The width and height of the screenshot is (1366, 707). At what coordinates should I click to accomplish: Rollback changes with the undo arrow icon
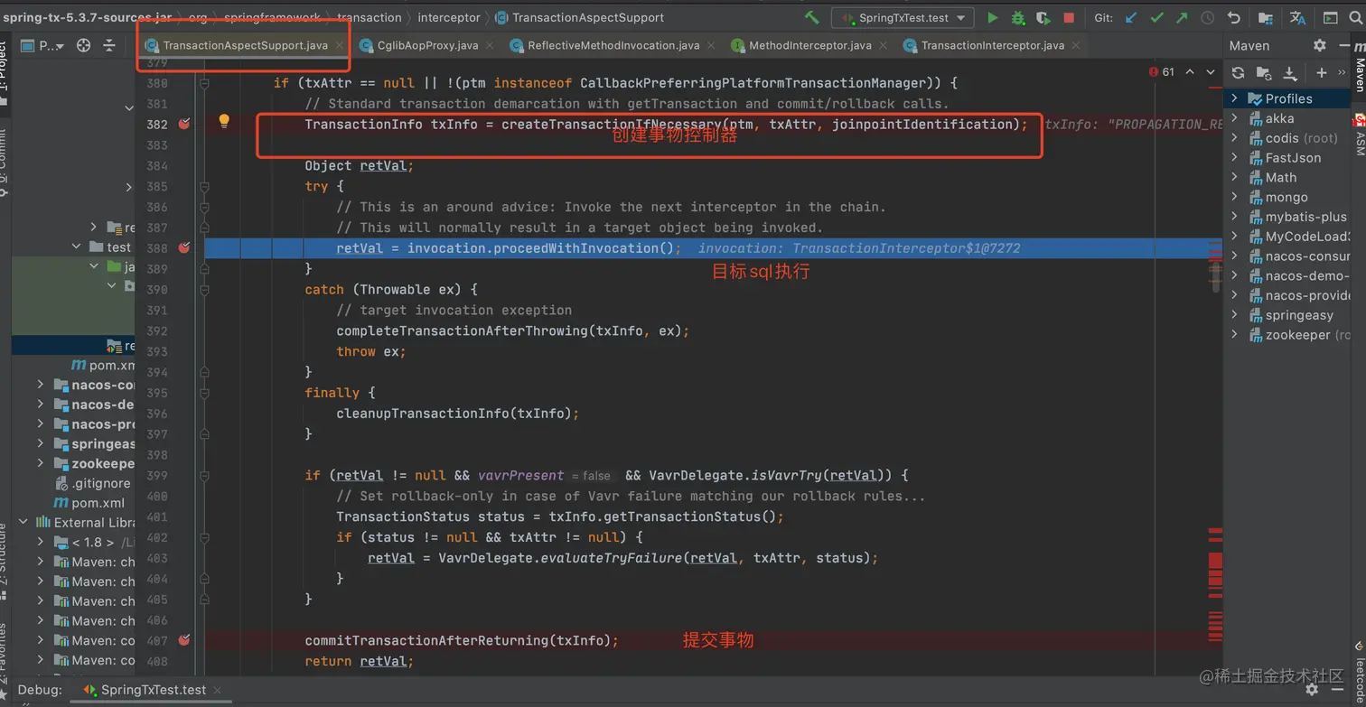(1233, 17)
